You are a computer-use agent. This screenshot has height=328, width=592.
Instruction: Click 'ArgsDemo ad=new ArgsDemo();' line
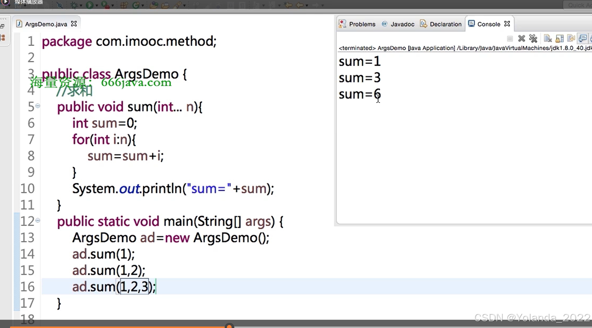(171, 238)
